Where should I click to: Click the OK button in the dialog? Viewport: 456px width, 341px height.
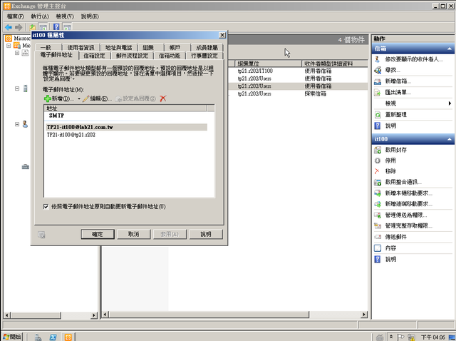click(98, 235)
